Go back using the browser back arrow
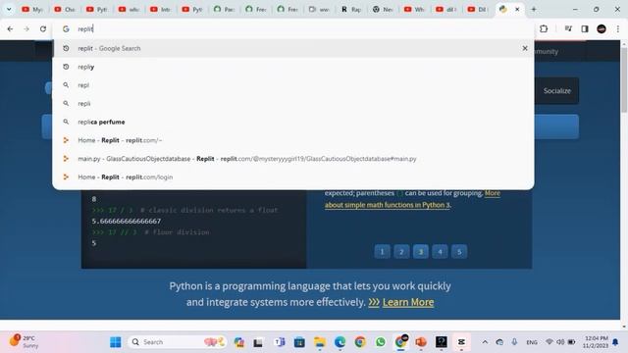The width and height of the screenshot is (628, 353). (x=10, y=28)
